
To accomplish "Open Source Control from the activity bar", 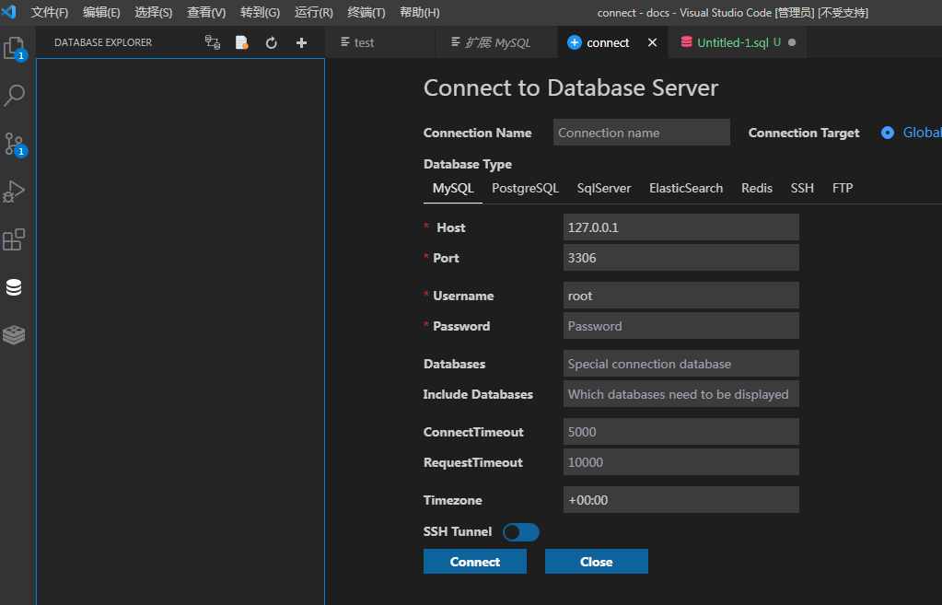I will click(x=14, y=144).
